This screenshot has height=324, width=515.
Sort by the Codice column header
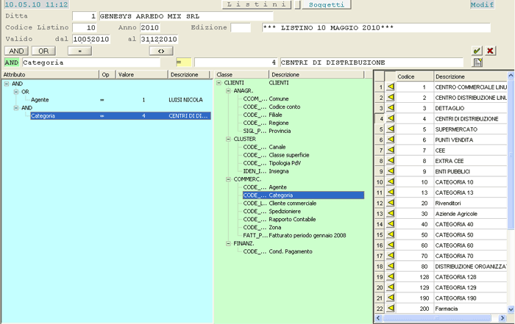pos(415,76)
